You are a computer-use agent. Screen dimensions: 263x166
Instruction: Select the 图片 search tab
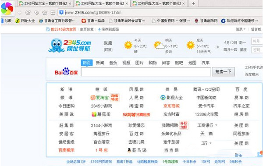[139, 63]
